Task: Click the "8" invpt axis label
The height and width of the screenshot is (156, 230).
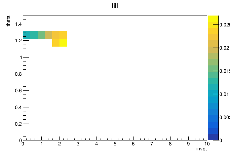Action: [x=170, y=144]
